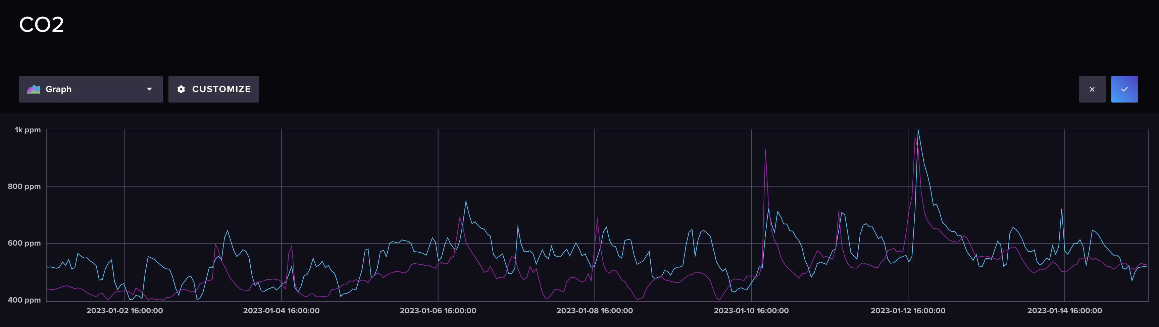The width and height of the screenshot is (1159, 327).
Task: Click the 2023-01-10 16:00:00 time label
Action: 751,310
